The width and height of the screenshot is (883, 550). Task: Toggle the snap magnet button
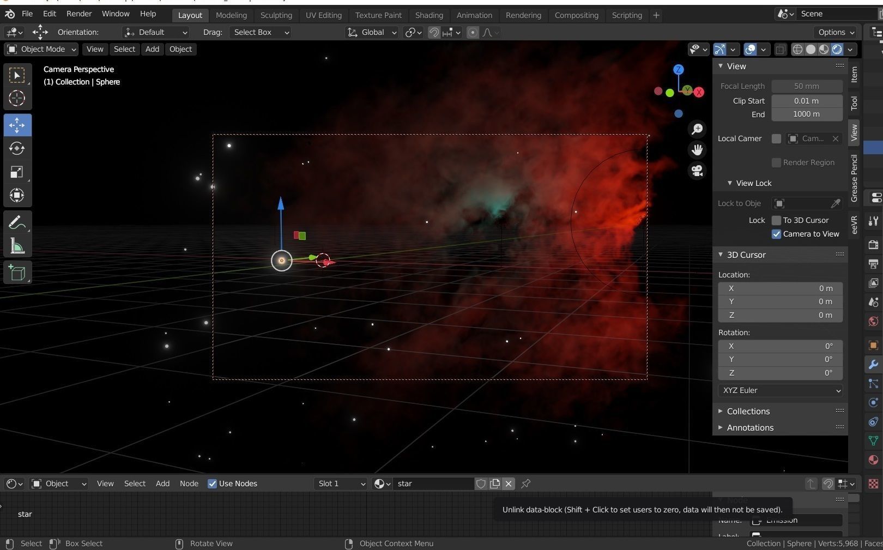pyautogui.click(x=434, y=33)
